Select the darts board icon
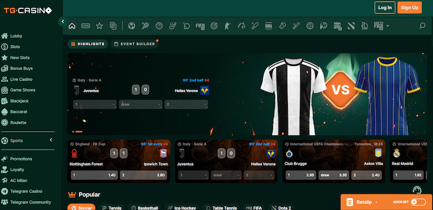 pos(214,26)
